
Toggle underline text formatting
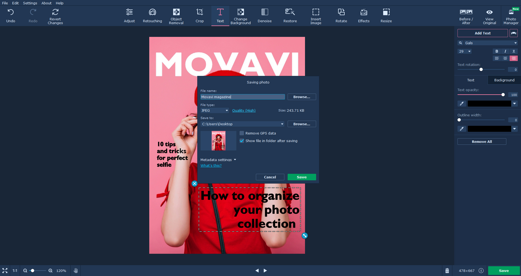(514, 51)
